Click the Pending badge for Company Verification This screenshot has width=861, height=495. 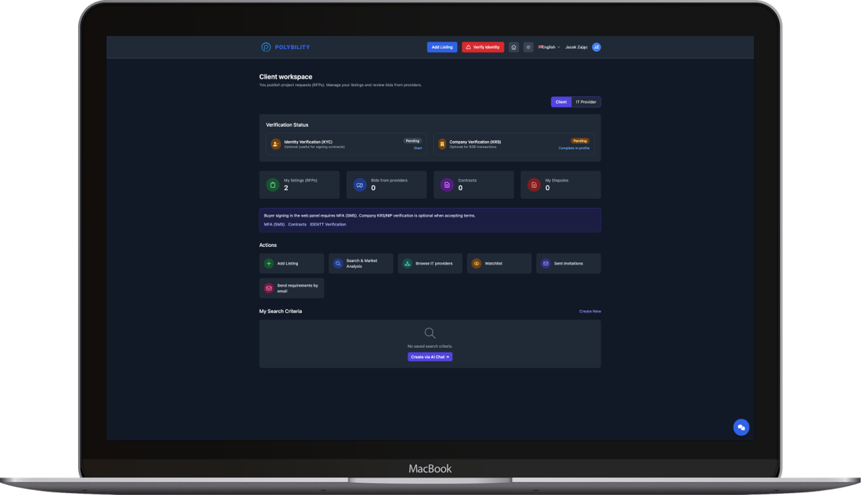[x=580, y=141]
